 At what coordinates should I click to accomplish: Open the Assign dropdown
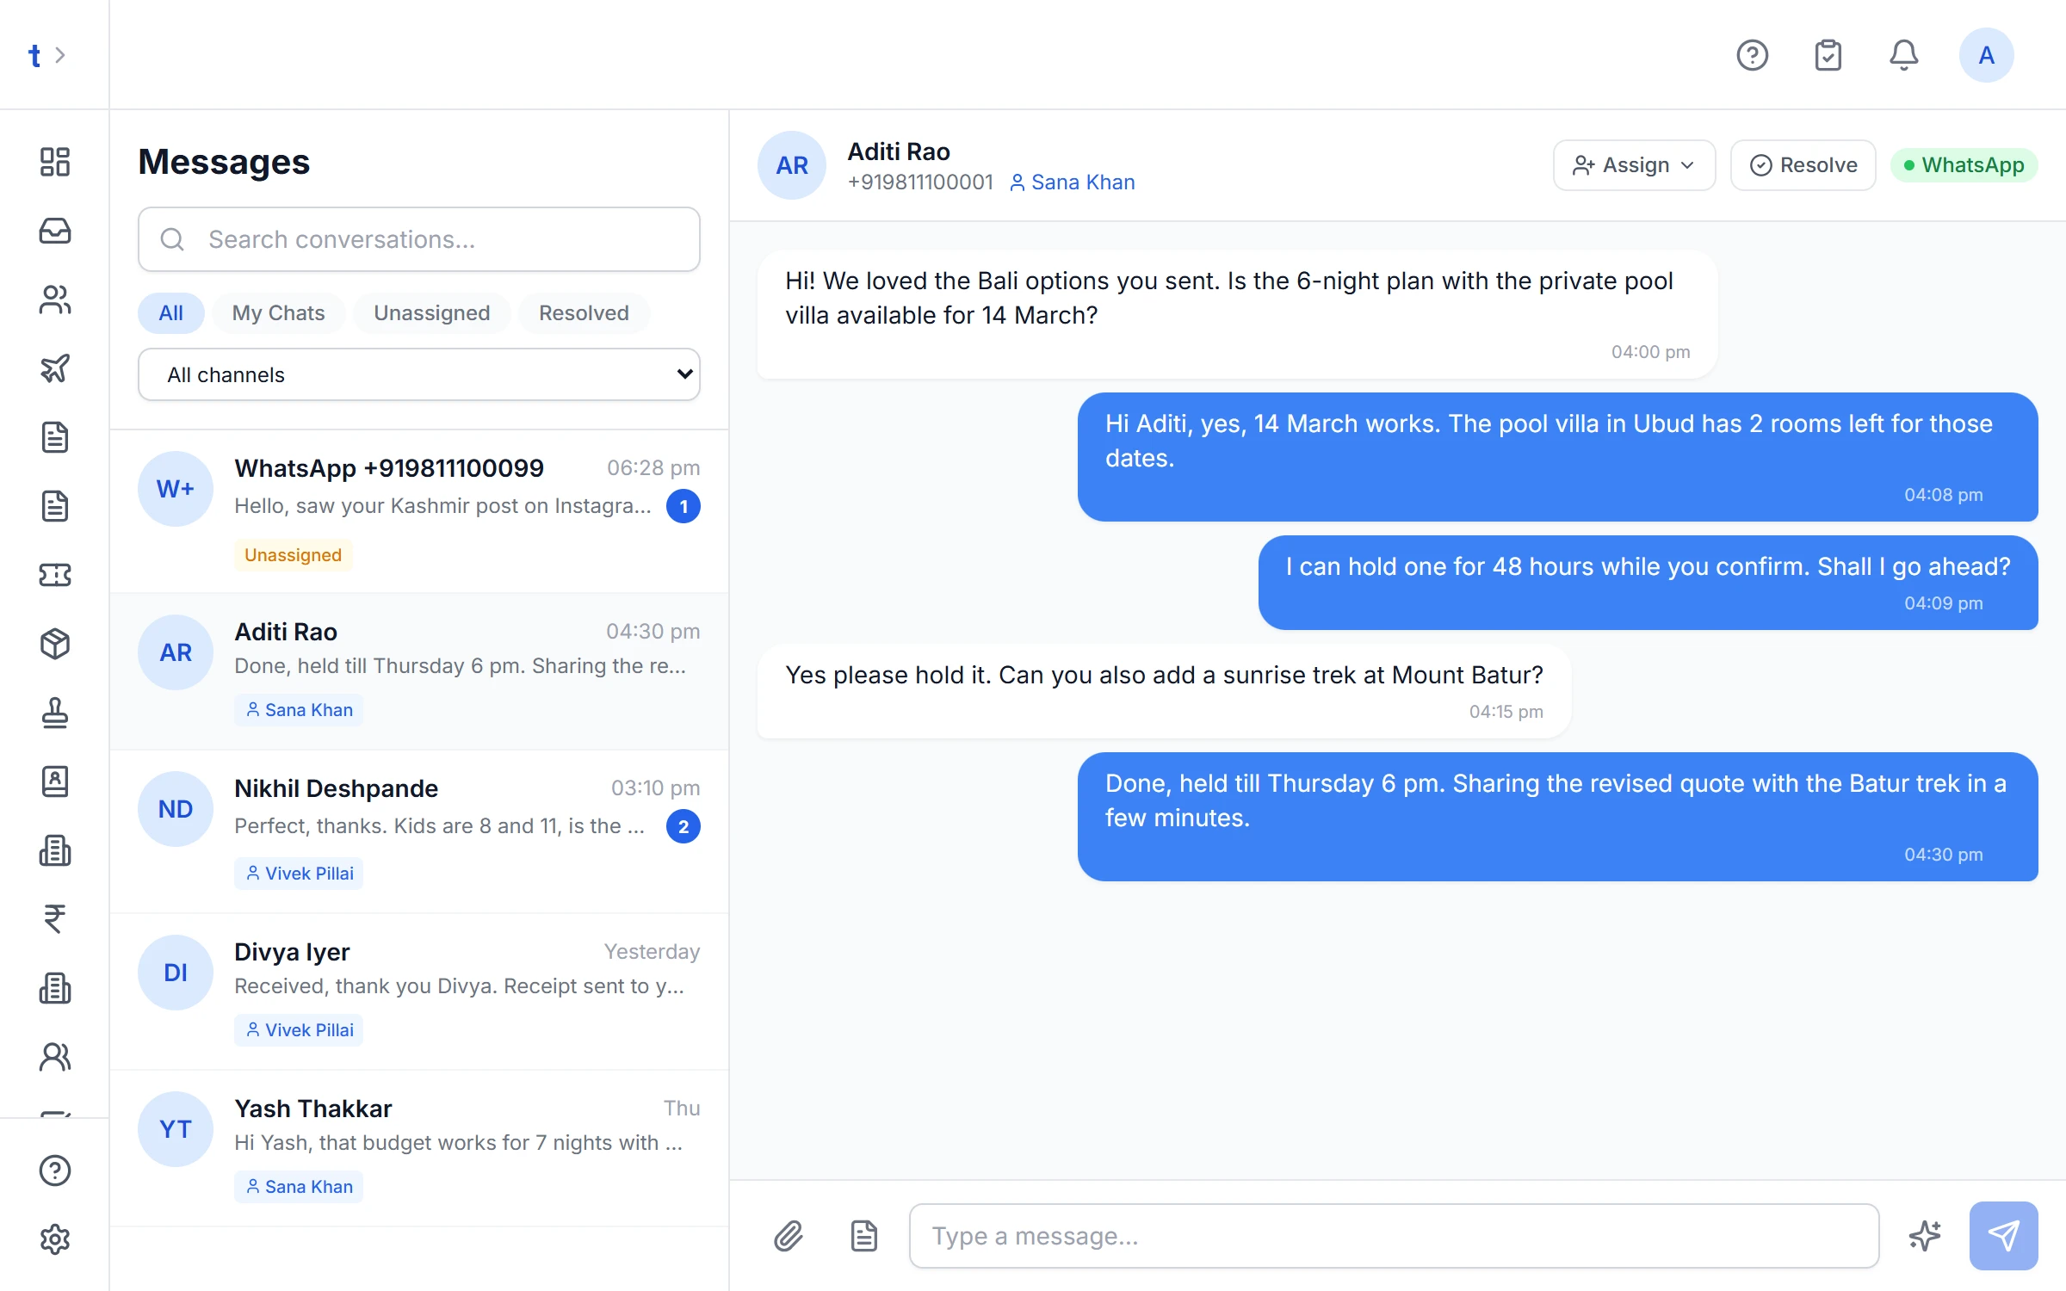click(x=1634, y=165)
